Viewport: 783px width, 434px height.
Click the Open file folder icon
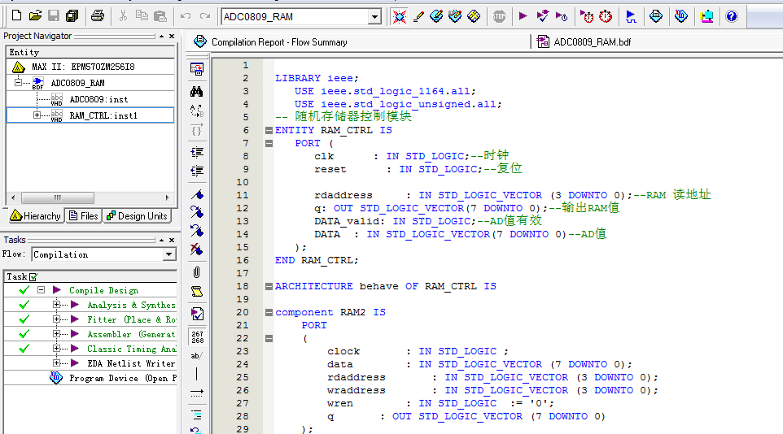pos(35,15)
